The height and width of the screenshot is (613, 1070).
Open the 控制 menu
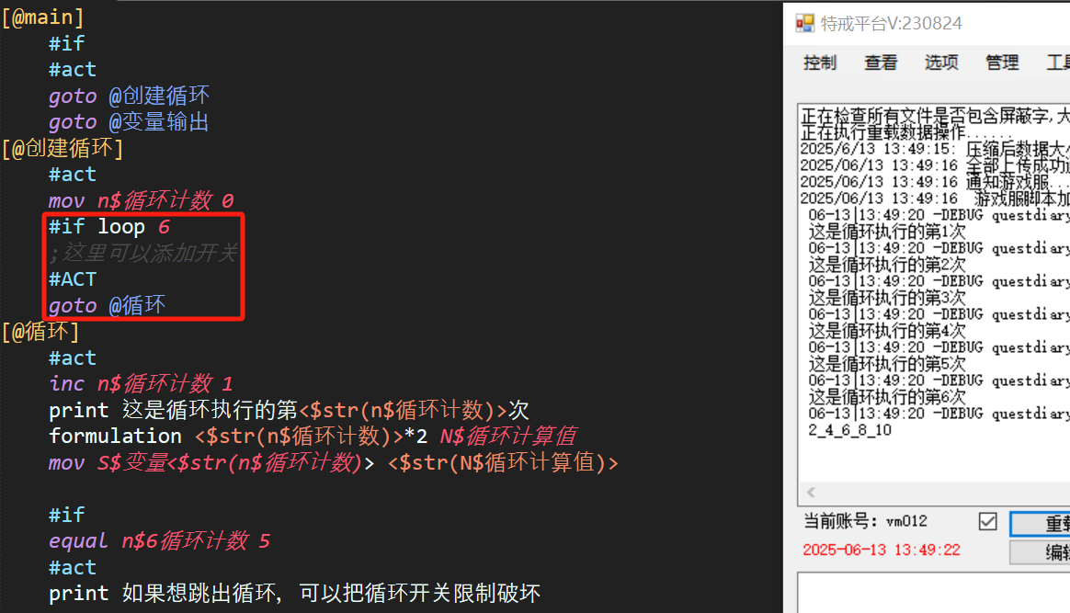(820, 62)
